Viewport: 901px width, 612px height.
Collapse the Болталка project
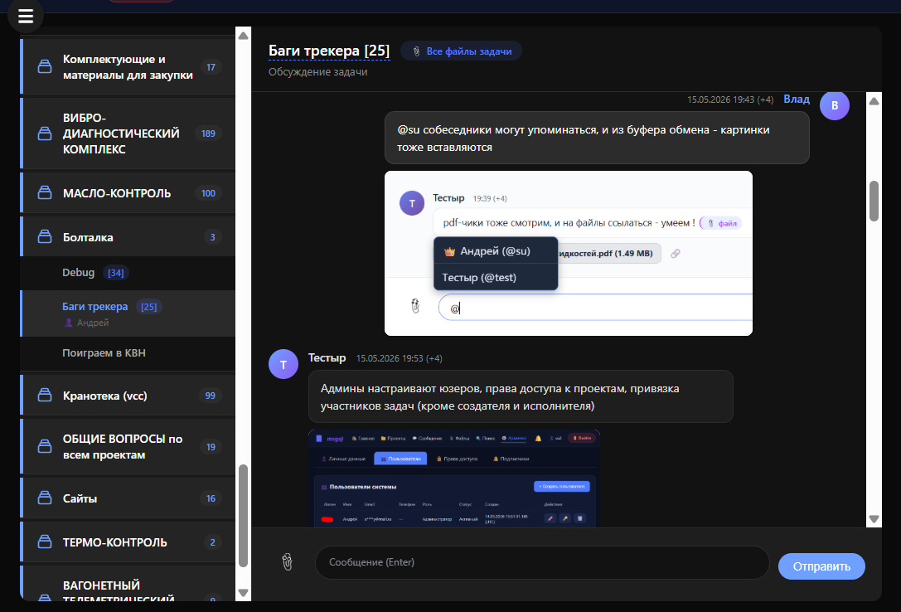pyautogui.click(x=128, y=236)
